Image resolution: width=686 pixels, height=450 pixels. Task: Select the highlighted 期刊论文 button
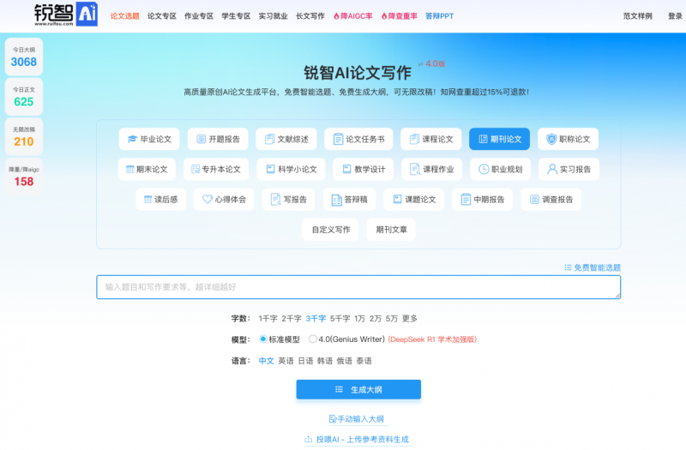click(500, 139)
